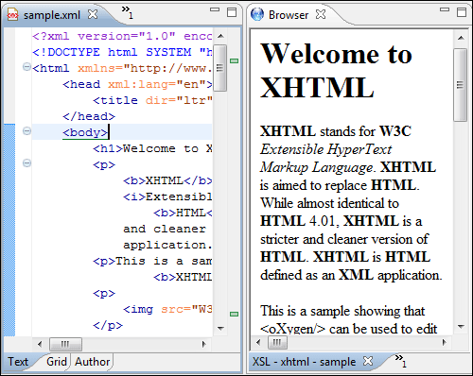Maximize the Browser view pane
This screenshot has height=376, width=473.
pos(462,12)
